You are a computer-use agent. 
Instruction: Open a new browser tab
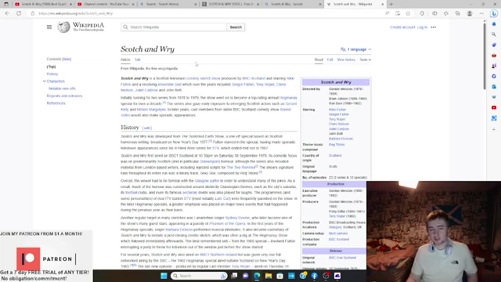tap(391, 4)
